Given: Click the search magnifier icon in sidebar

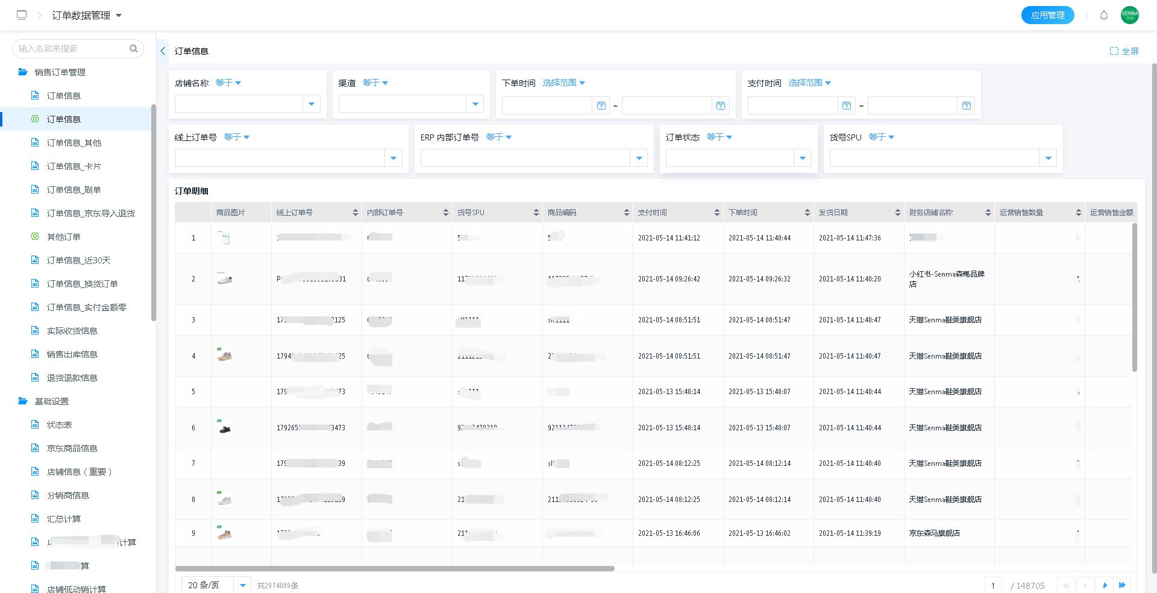Looking at the screenshot, I should (x=133, y=48).
